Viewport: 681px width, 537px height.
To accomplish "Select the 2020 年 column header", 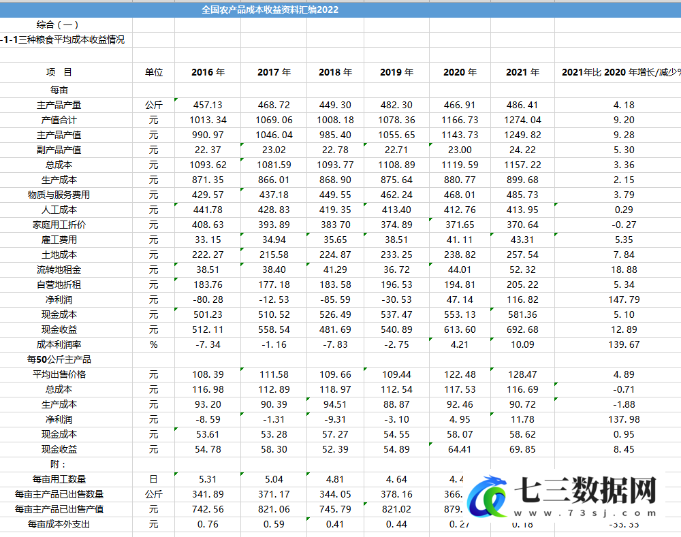I will click(x=460, y=73).
